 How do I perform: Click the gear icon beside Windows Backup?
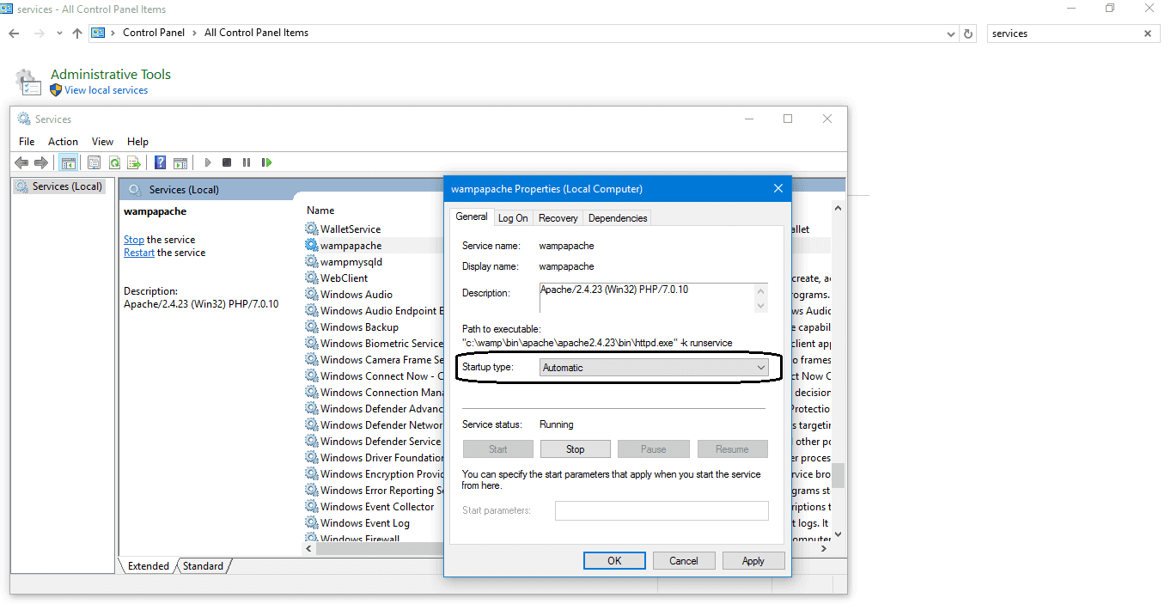(311, 327)
